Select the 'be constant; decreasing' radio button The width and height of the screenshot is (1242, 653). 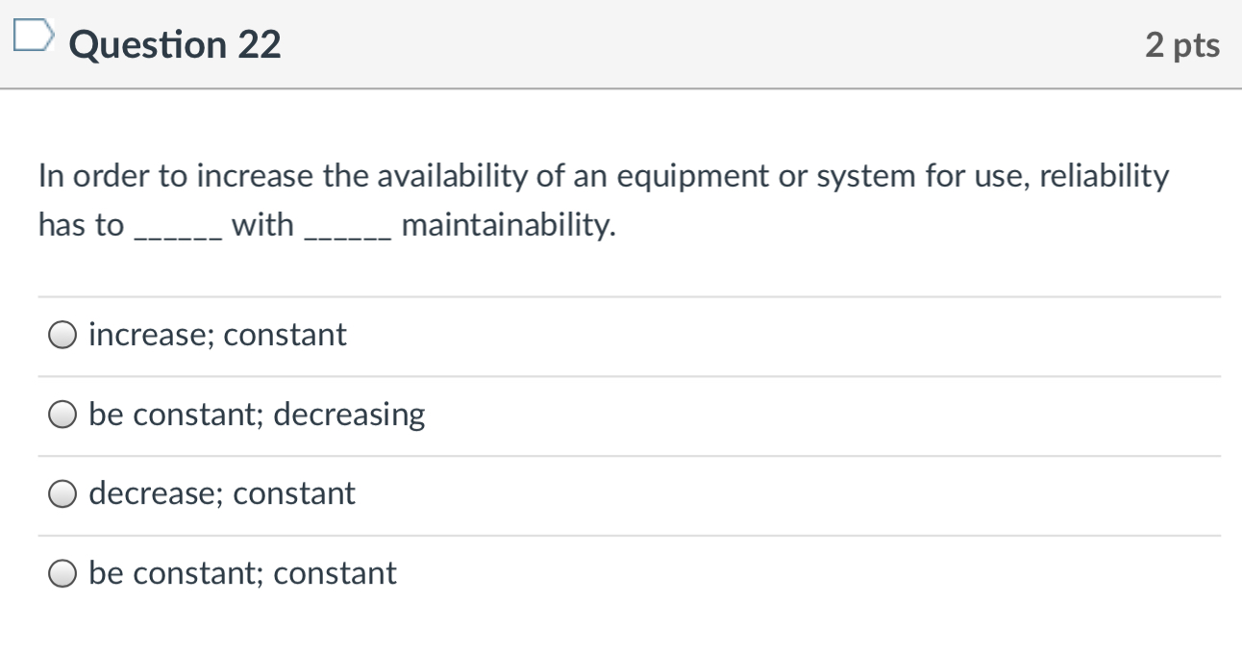[x=61, y=414]
